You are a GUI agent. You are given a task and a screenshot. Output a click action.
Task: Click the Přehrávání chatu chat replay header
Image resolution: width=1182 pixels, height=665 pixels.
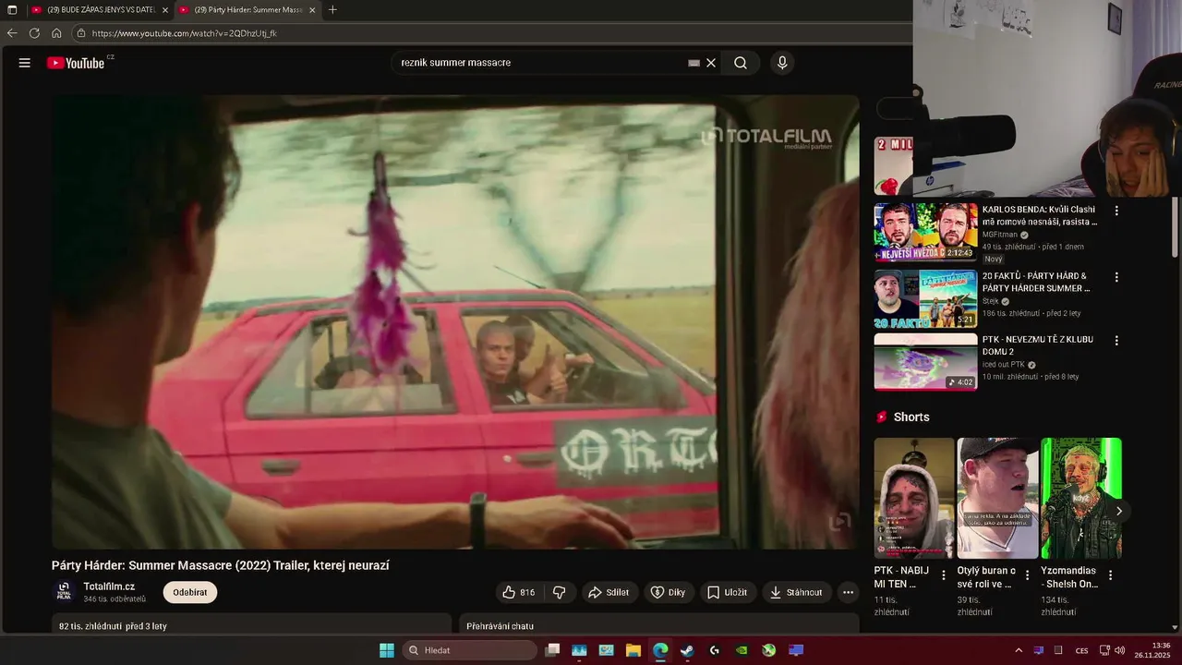tap(501, 626)
